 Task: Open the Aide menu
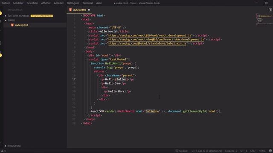[99, 3]
